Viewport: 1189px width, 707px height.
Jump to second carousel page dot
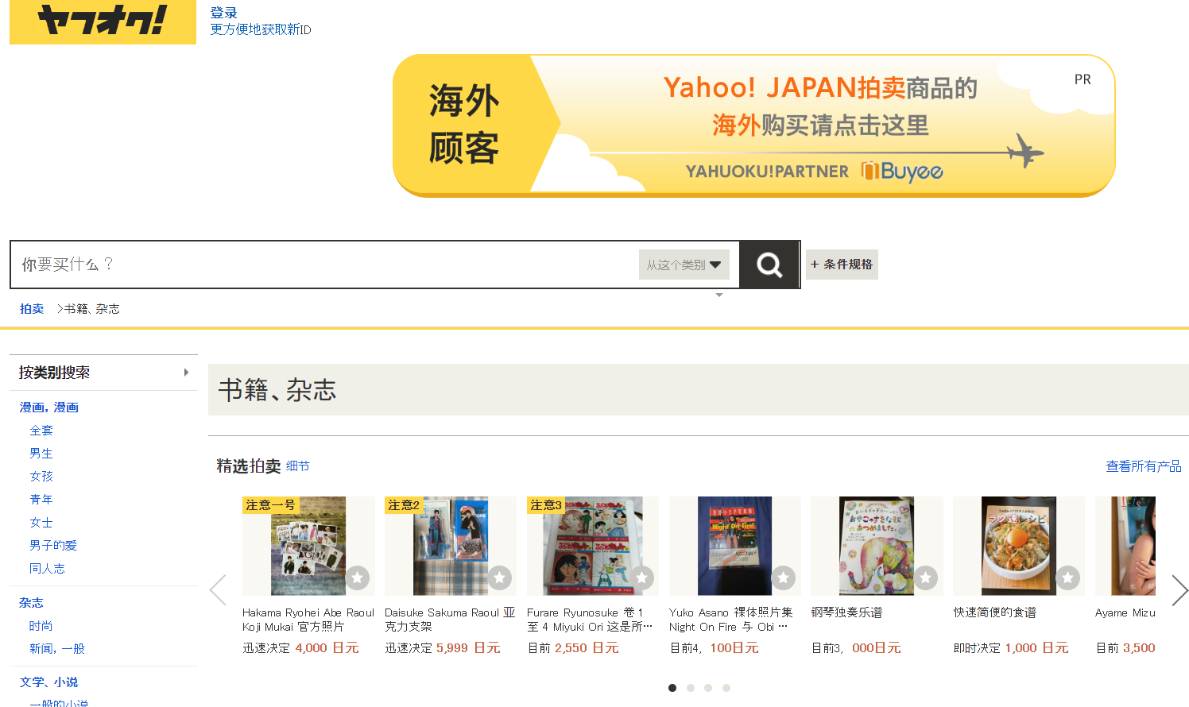tap(691, 688)
